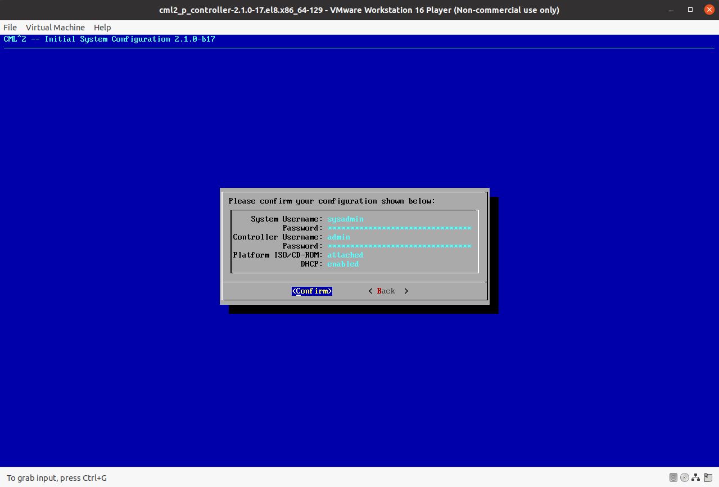Click the attached Platform ISO/CD-ROM value
This screenshot has width=719, height=487.
(x=345, y=255)
